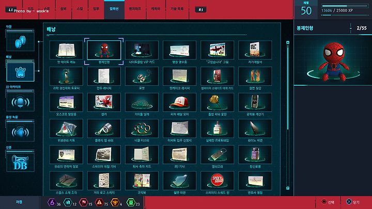Screen dimensions: 372x209
Task: Open Yuri's contact info card item
Action: [x=66, y=154]
